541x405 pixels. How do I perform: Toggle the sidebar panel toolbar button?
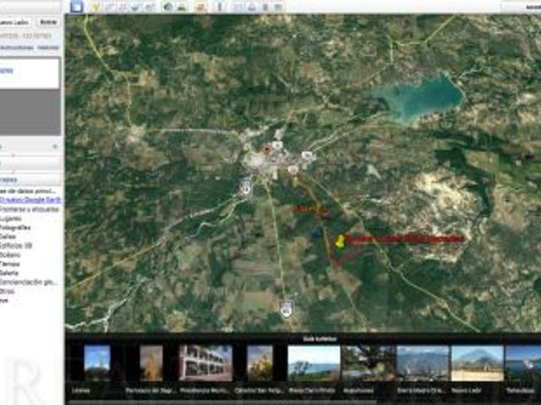[77, 6]
